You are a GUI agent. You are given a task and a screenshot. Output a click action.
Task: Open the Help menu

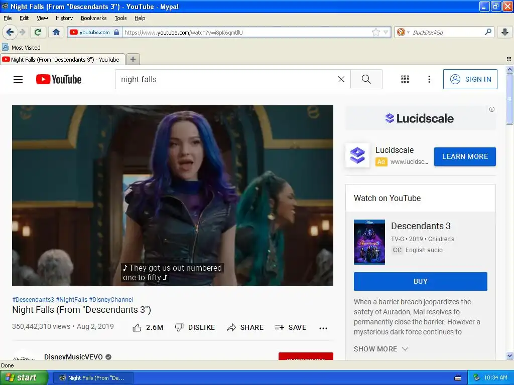pos(140,18)
